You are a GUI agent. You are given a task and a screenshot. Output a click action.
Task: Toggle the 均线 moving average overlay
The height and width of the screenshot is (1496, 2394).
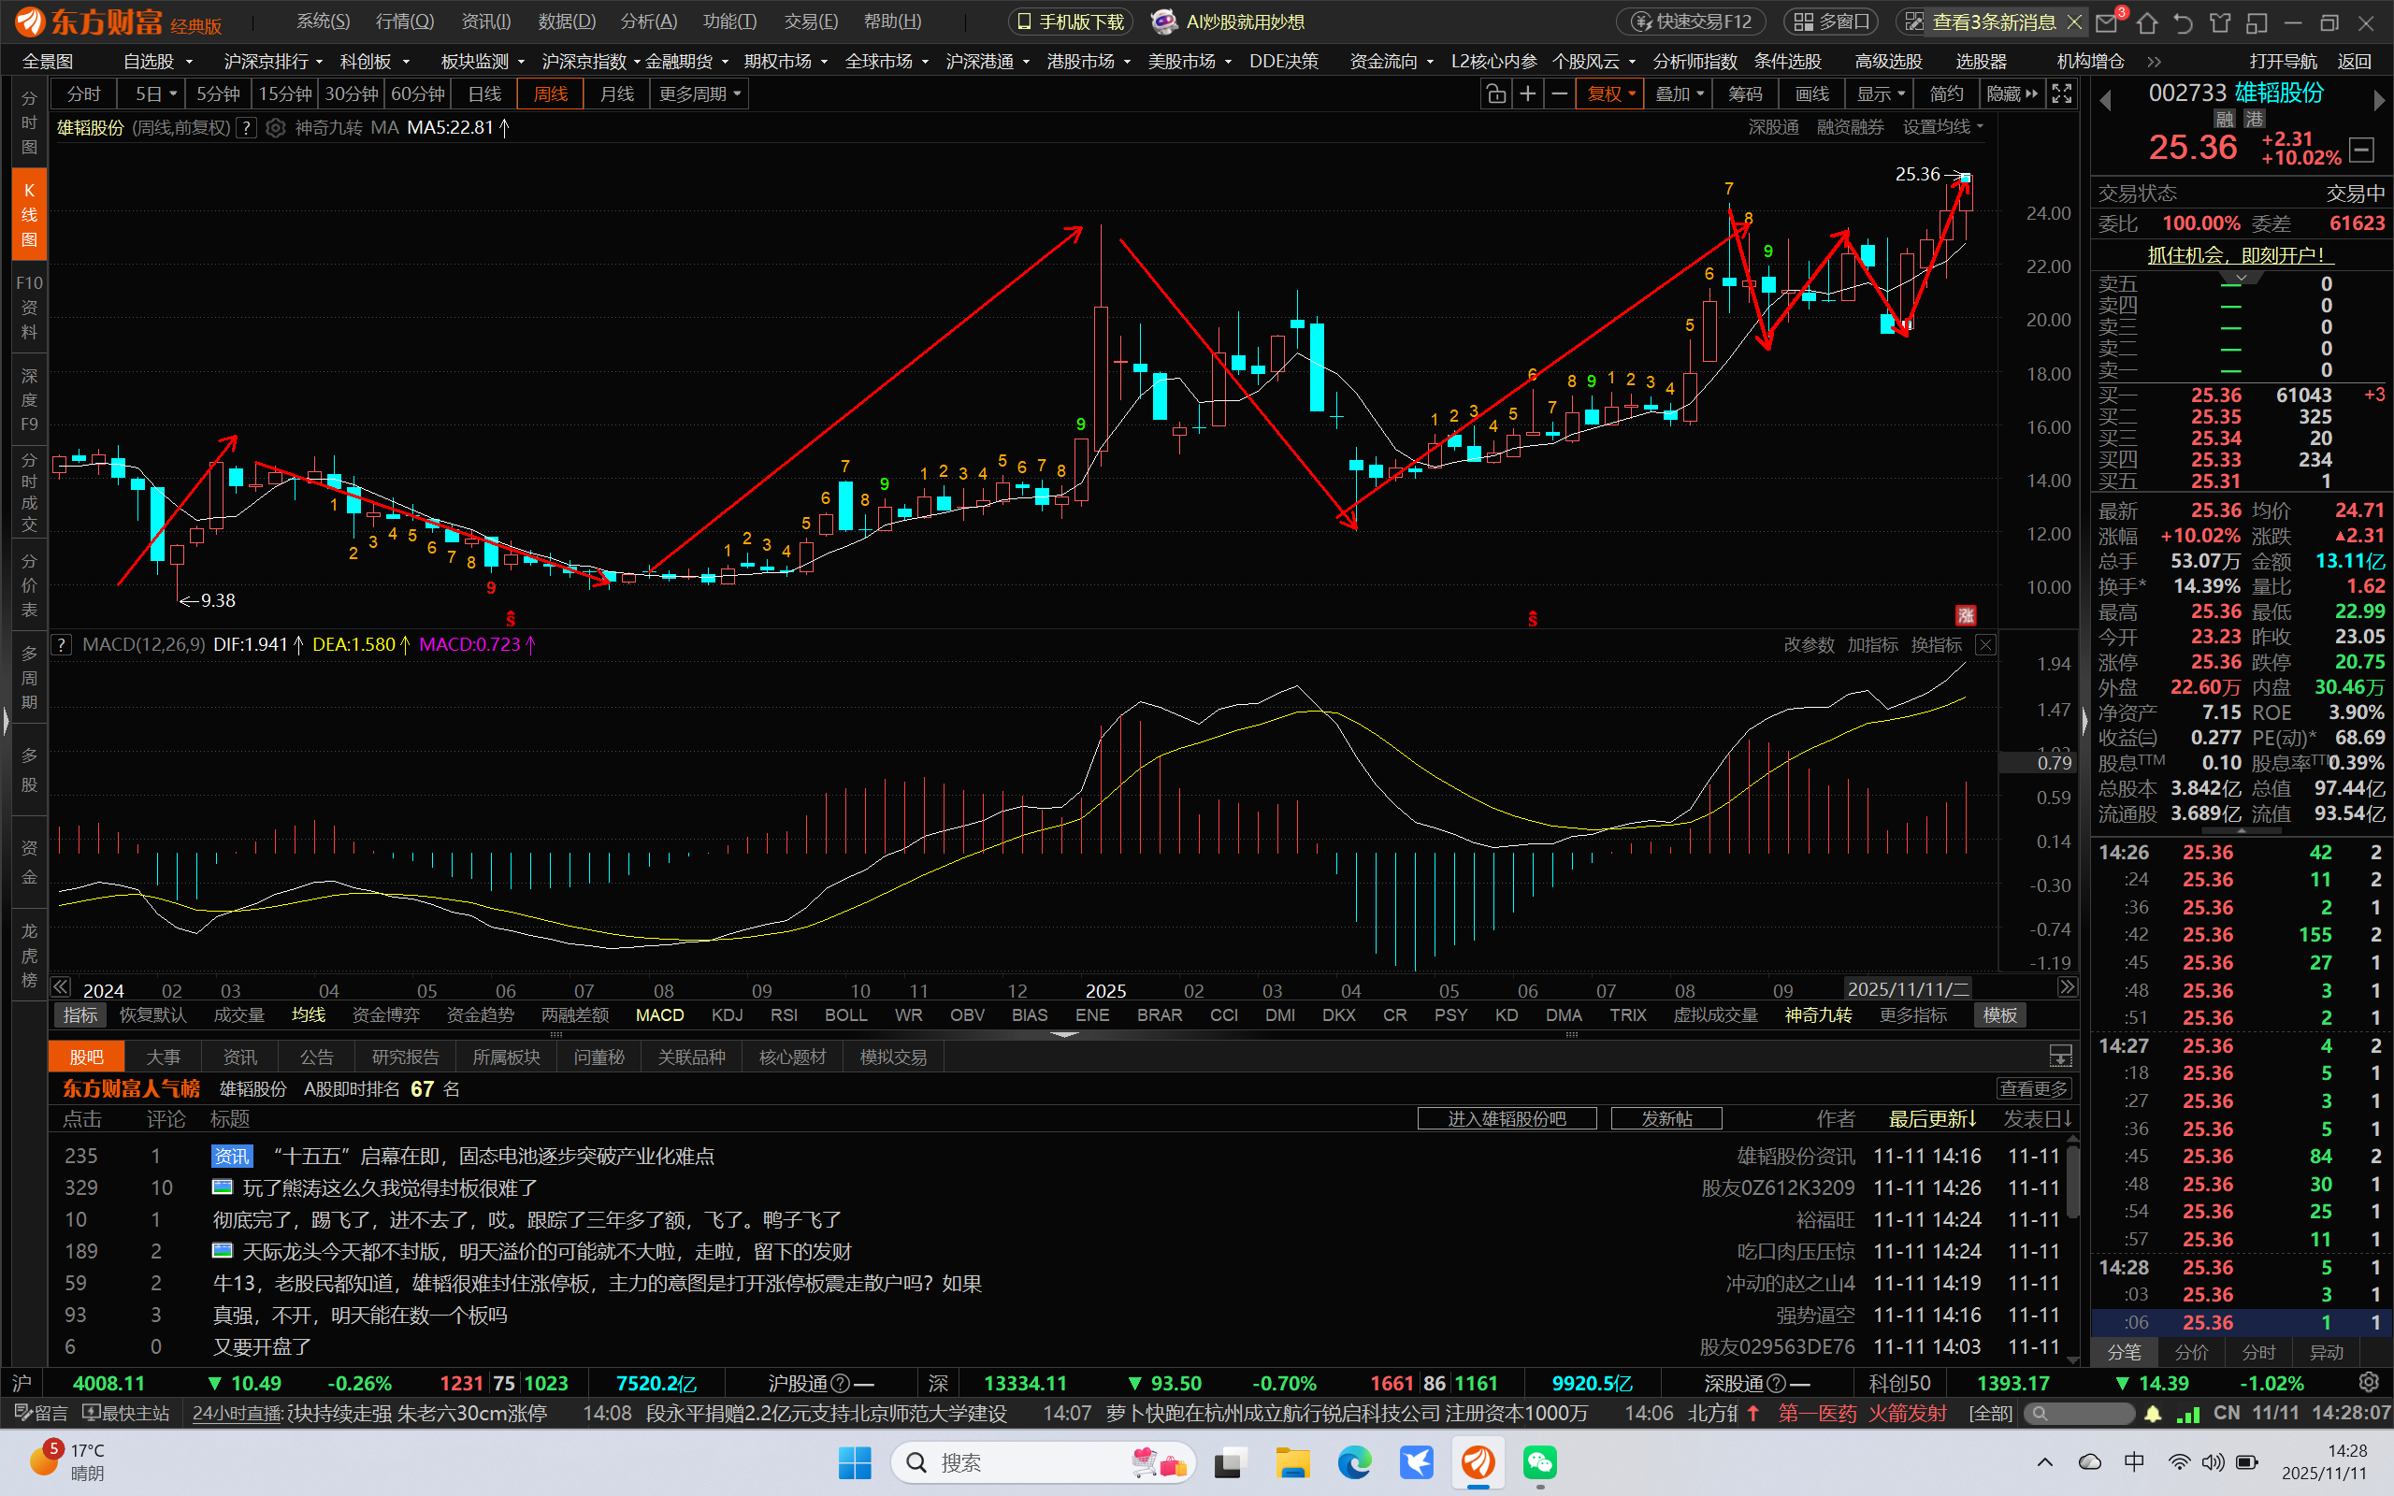tap(309, 1015)
